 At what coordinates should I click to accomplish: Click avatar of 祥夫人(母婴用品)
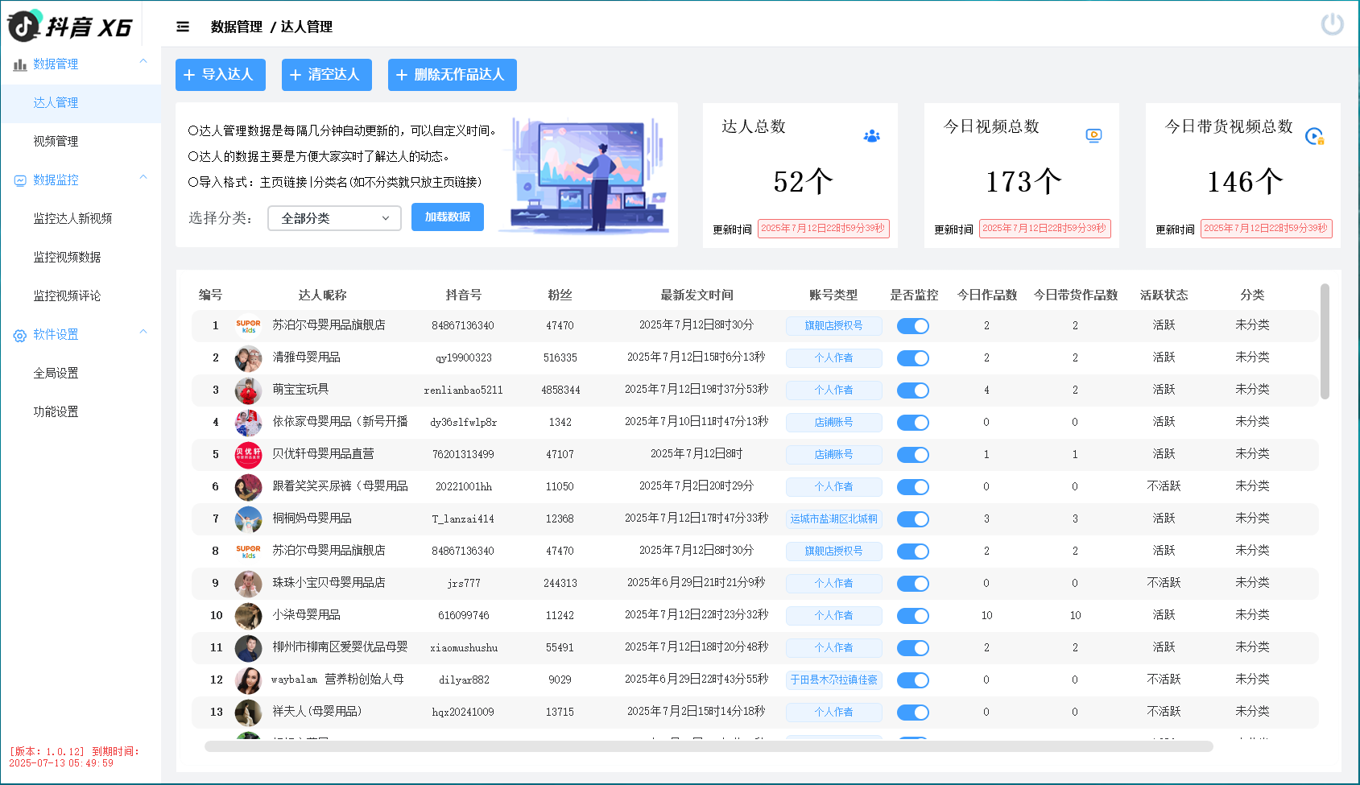[248, 713]
